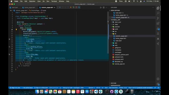The width and height of the screenshot is (169, 95).
Task: Open main.dart in the lib folder
Action: pos(119,41)
